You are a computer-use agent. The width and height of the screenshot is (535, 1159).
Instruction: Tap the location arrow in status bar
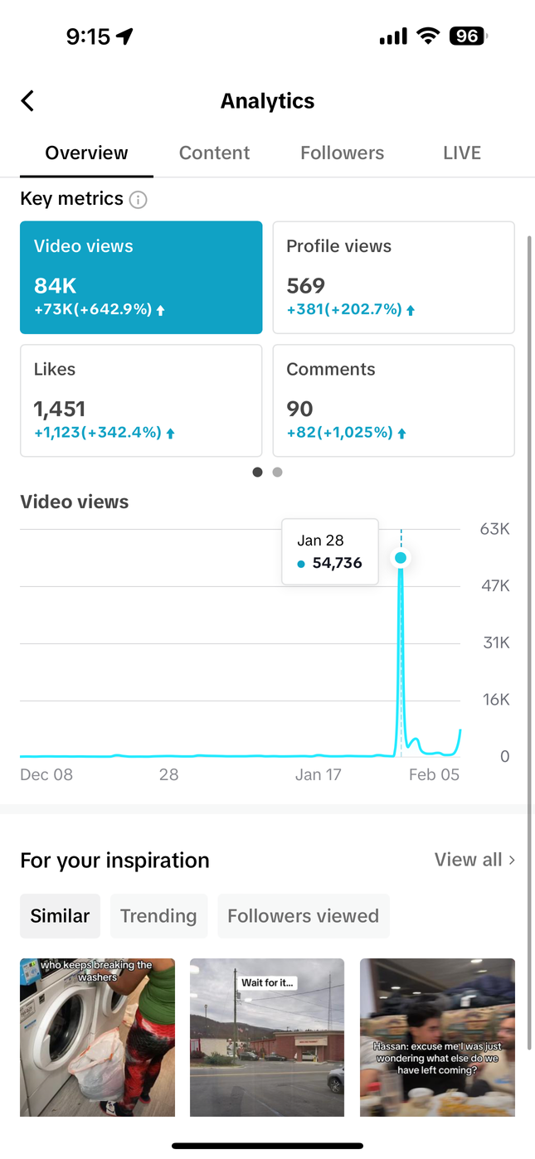(x=124, y=36)
